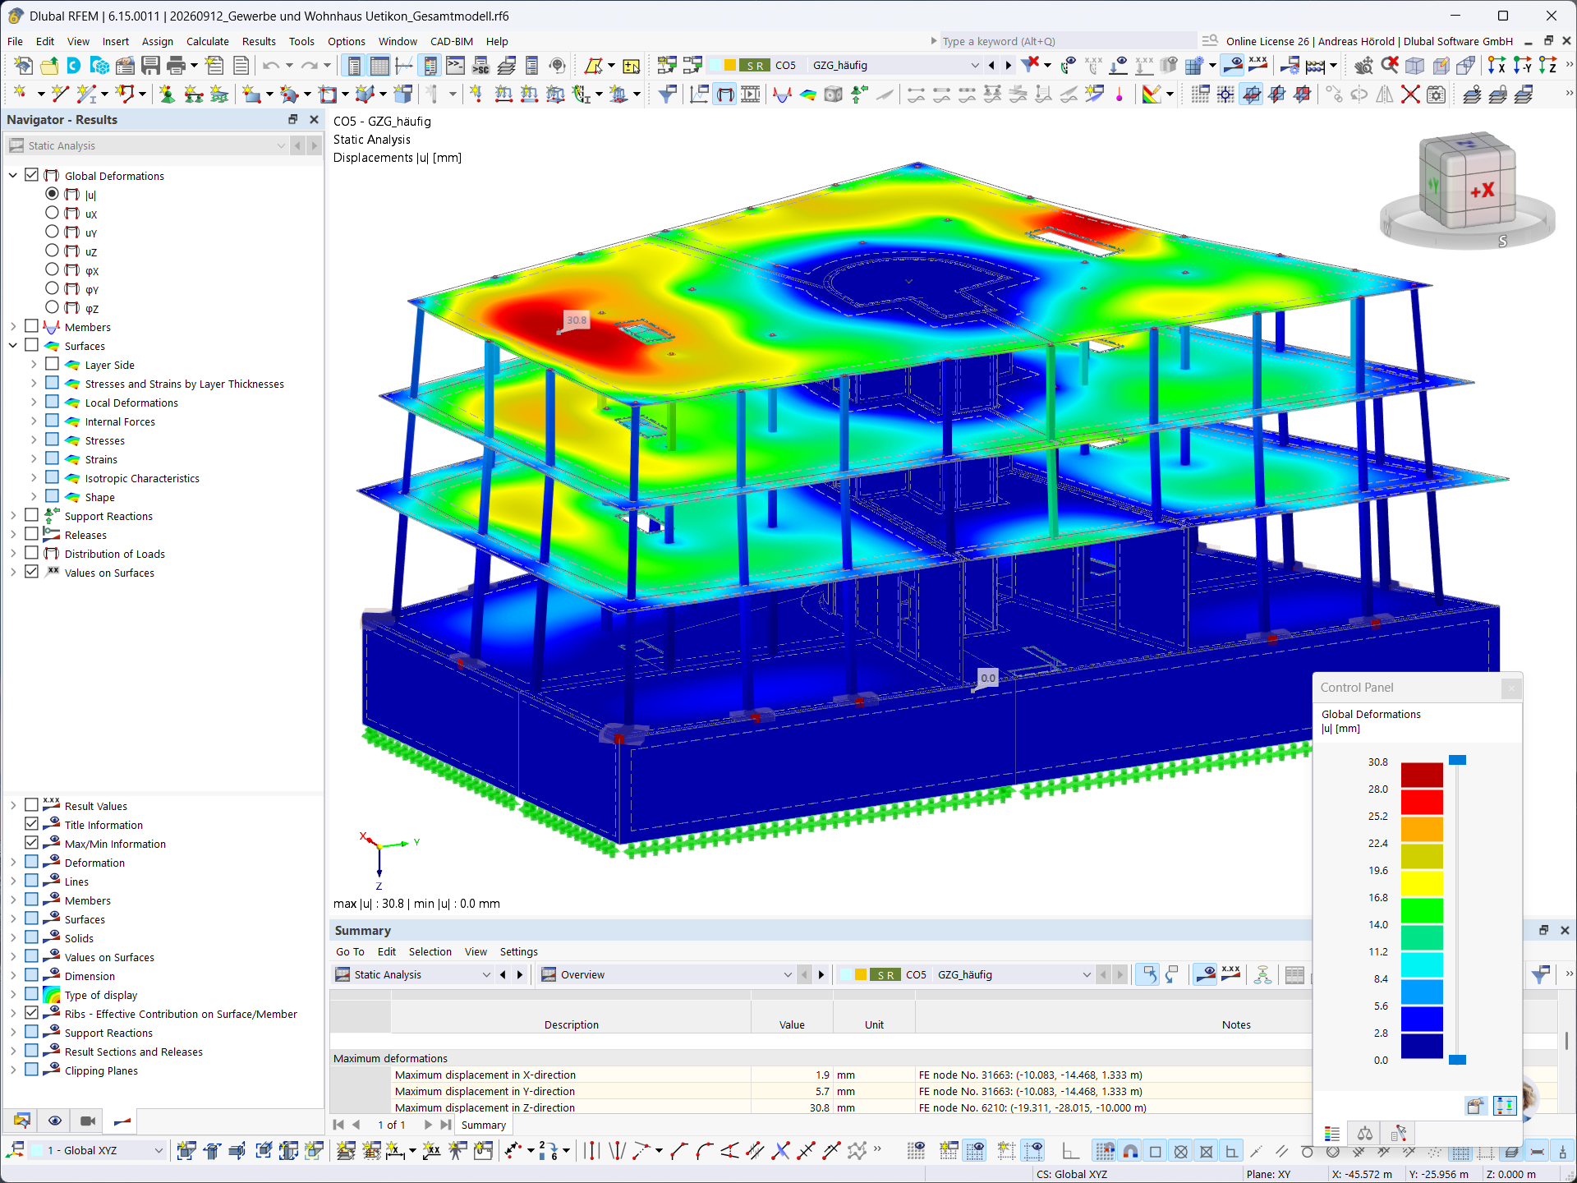Click the result filter funnel icon
This screenshot has width=1577, height=1183.
667,94
